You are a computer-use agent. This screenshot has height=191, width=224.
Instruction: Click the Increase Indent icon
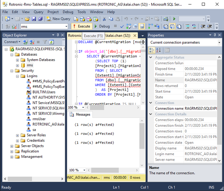pos(210,27)
